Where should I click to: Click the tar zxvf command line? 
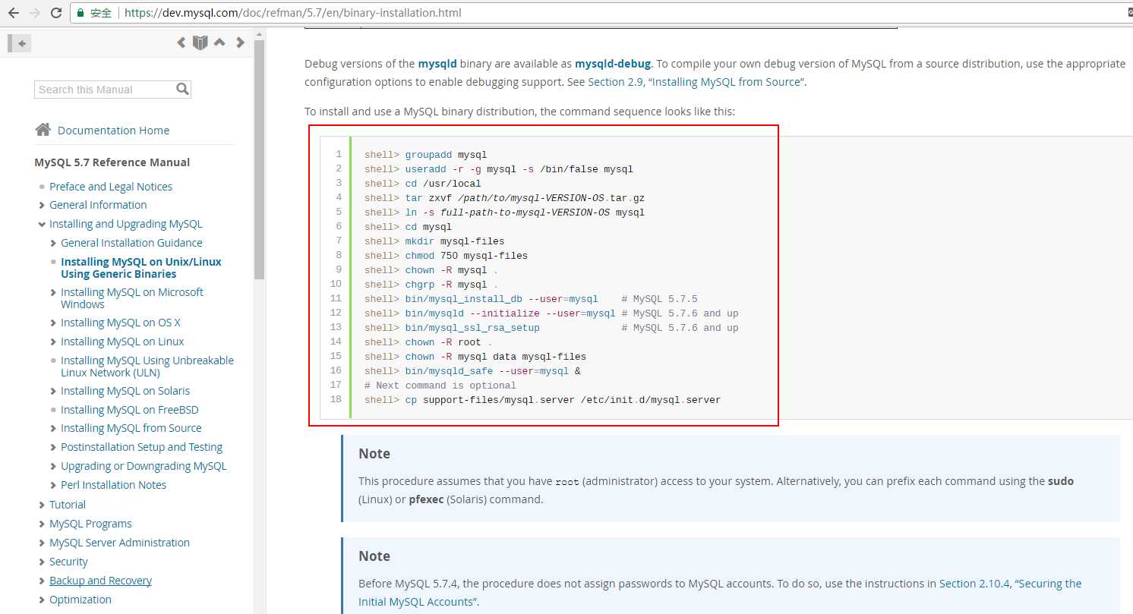tap(504, 198)
